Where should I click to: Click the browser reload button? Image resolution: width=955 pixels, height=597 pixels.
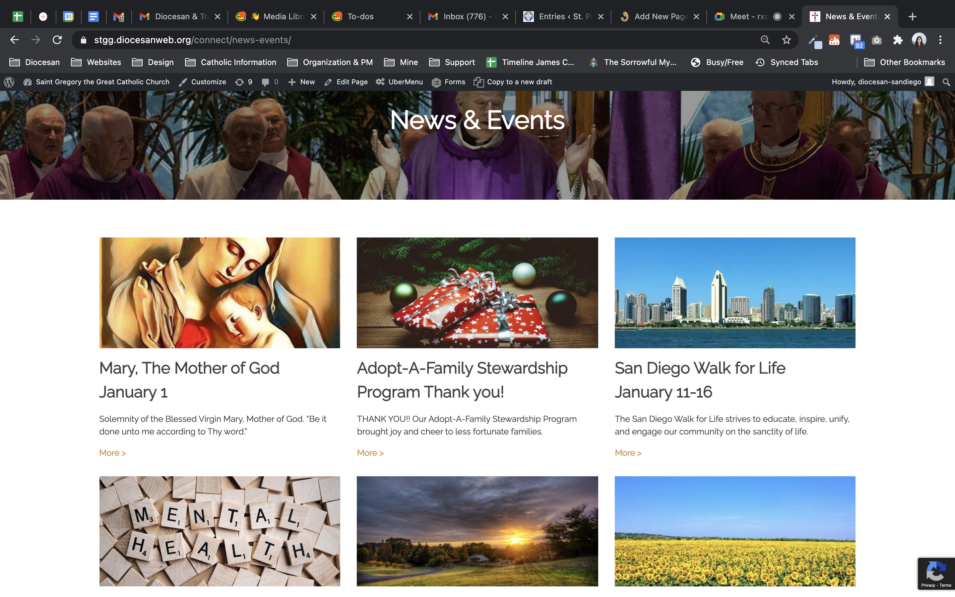57,40
